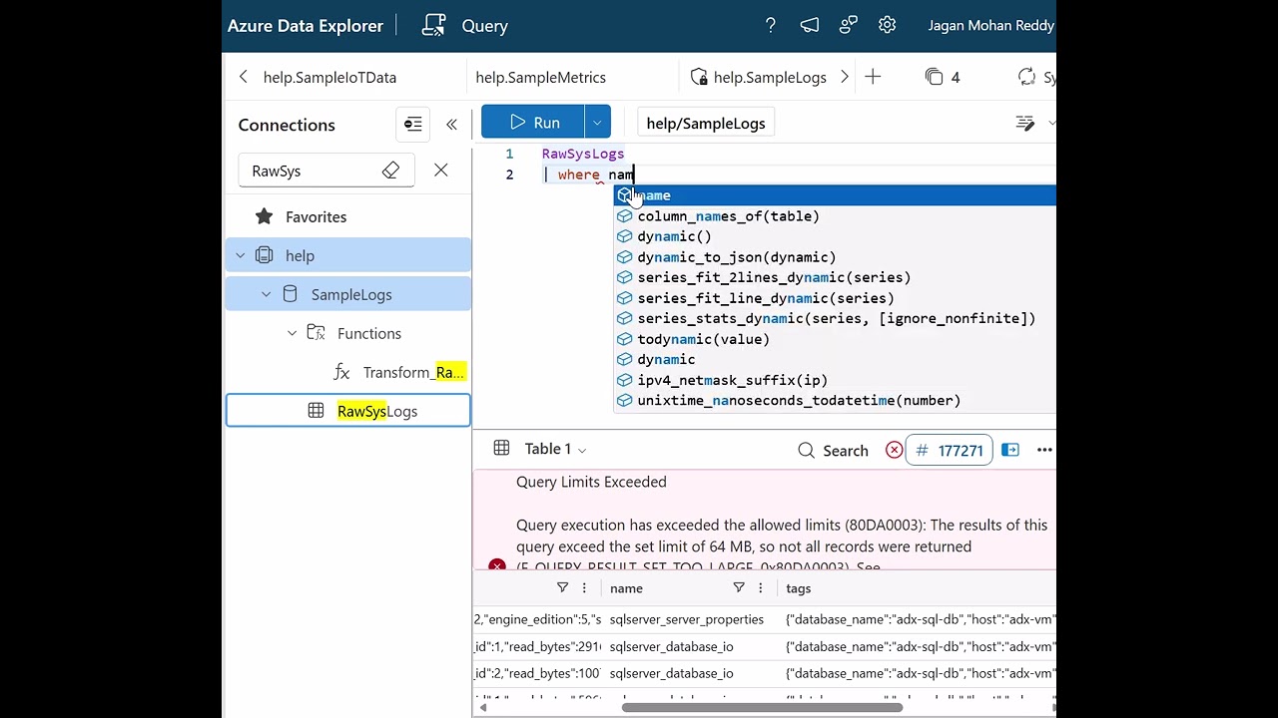
Task: Choose ipv4_netmask_suffix(ip) suggestion
Action: tap(835, 380)
